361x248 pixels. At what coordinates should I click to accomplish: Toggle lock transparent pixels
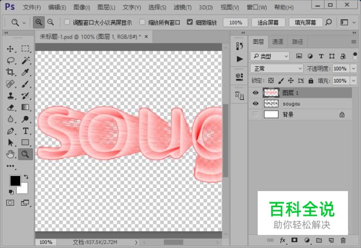coord(271,80)
